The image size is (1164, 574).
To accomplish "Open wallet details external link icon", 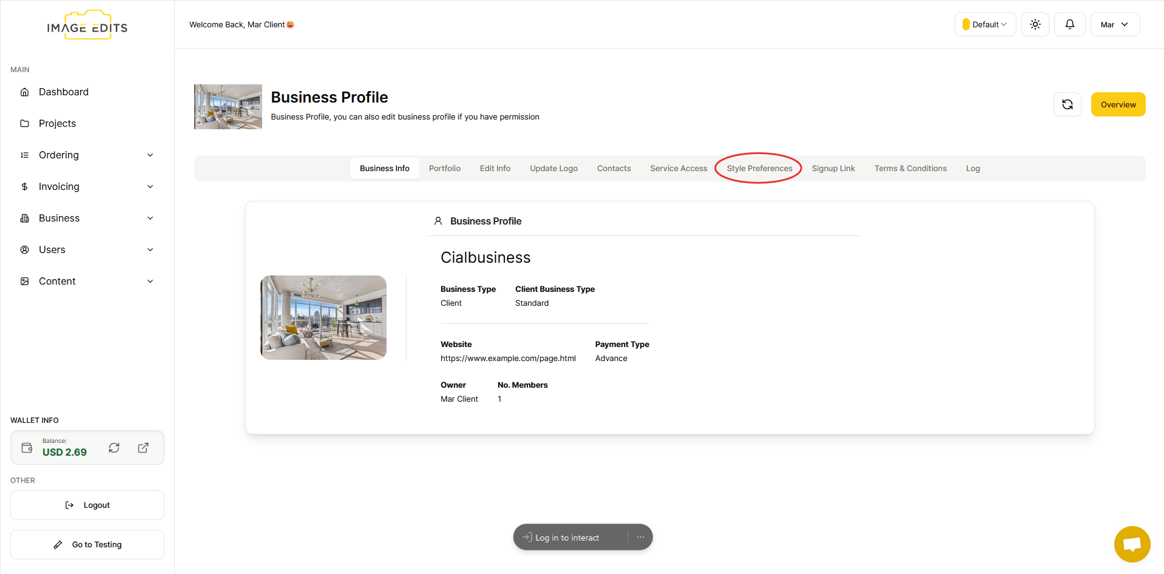I will [x=143, y=448].
